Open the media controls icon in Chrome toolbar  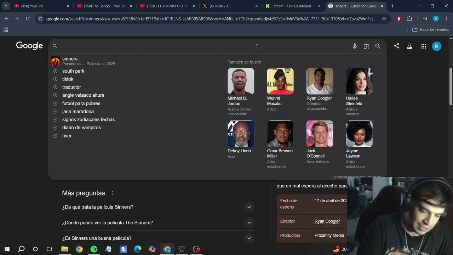point(425,19)
